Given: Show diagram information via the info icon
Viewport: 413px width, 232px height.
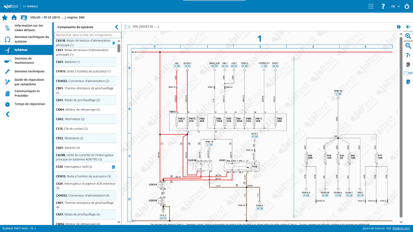Looking at the screenshot, I should pyautogui.click(x=398, y=27).
